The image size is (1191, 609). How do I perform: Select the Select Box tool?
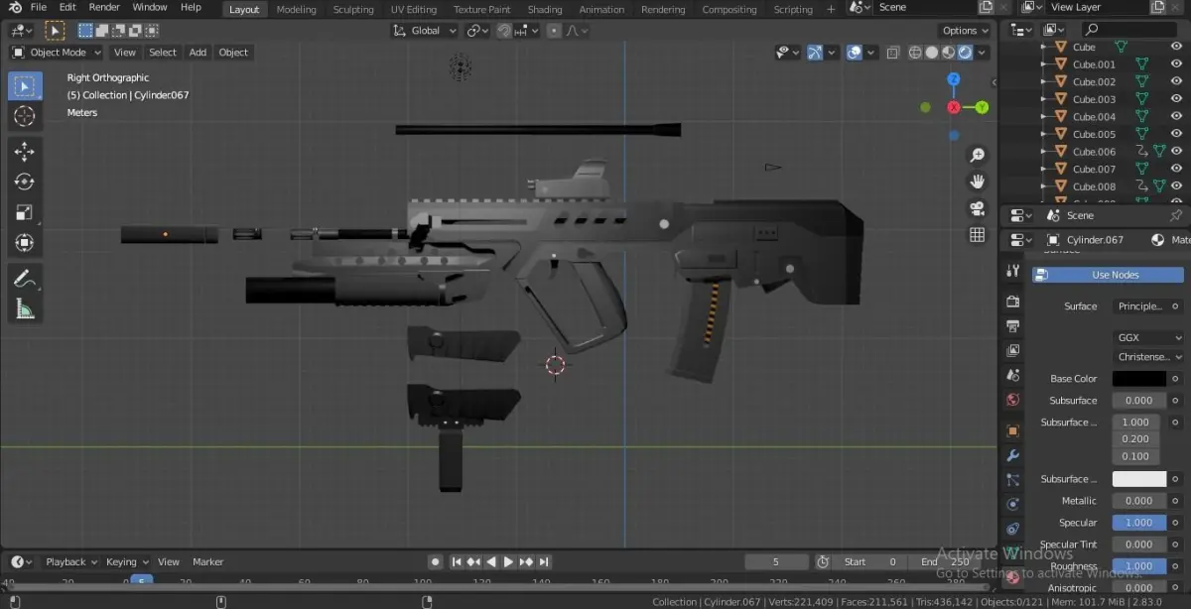[x=25, y=86]
